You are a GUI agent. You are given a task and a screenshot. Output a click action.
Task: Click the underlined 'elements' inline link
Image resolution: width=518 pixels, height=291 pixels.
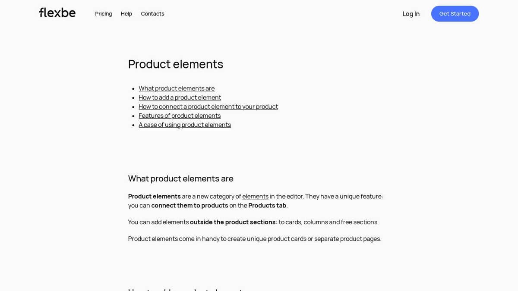pos(256,196)
